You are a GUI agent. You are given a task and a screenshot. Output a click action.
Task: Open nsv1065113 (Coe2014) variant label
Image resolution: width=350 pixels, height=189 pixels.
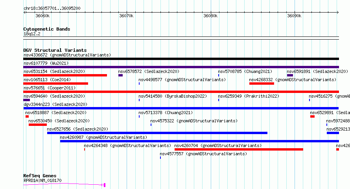click(47, 80)
